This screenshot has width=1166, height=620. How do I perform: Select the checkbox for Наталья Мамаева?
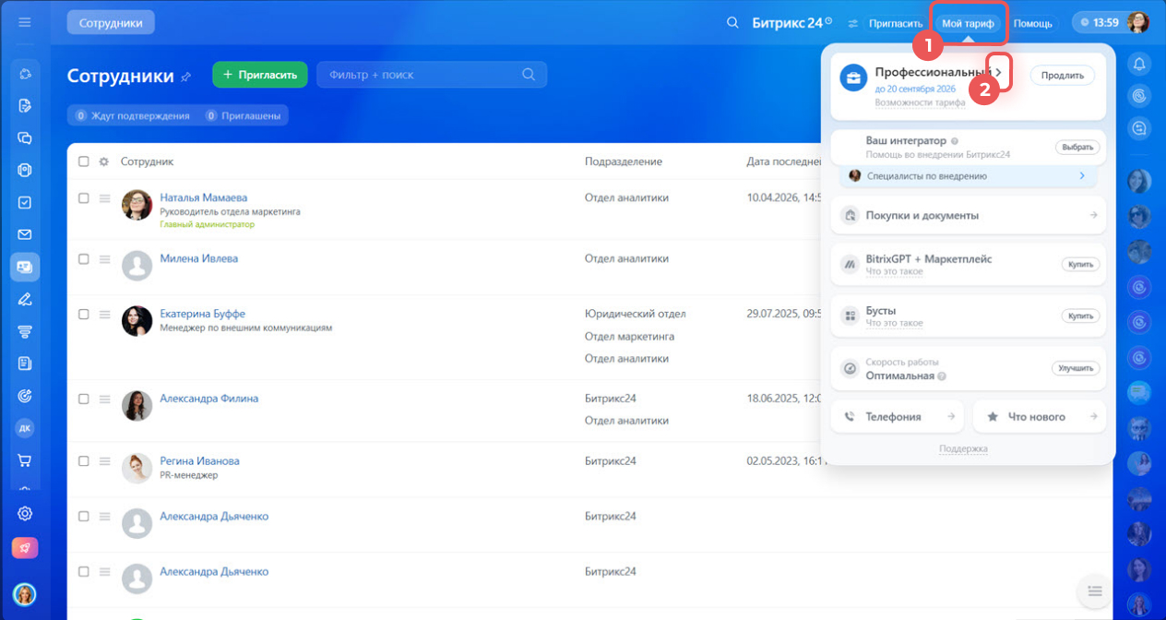pyautogui.click(x=84, y=198)
